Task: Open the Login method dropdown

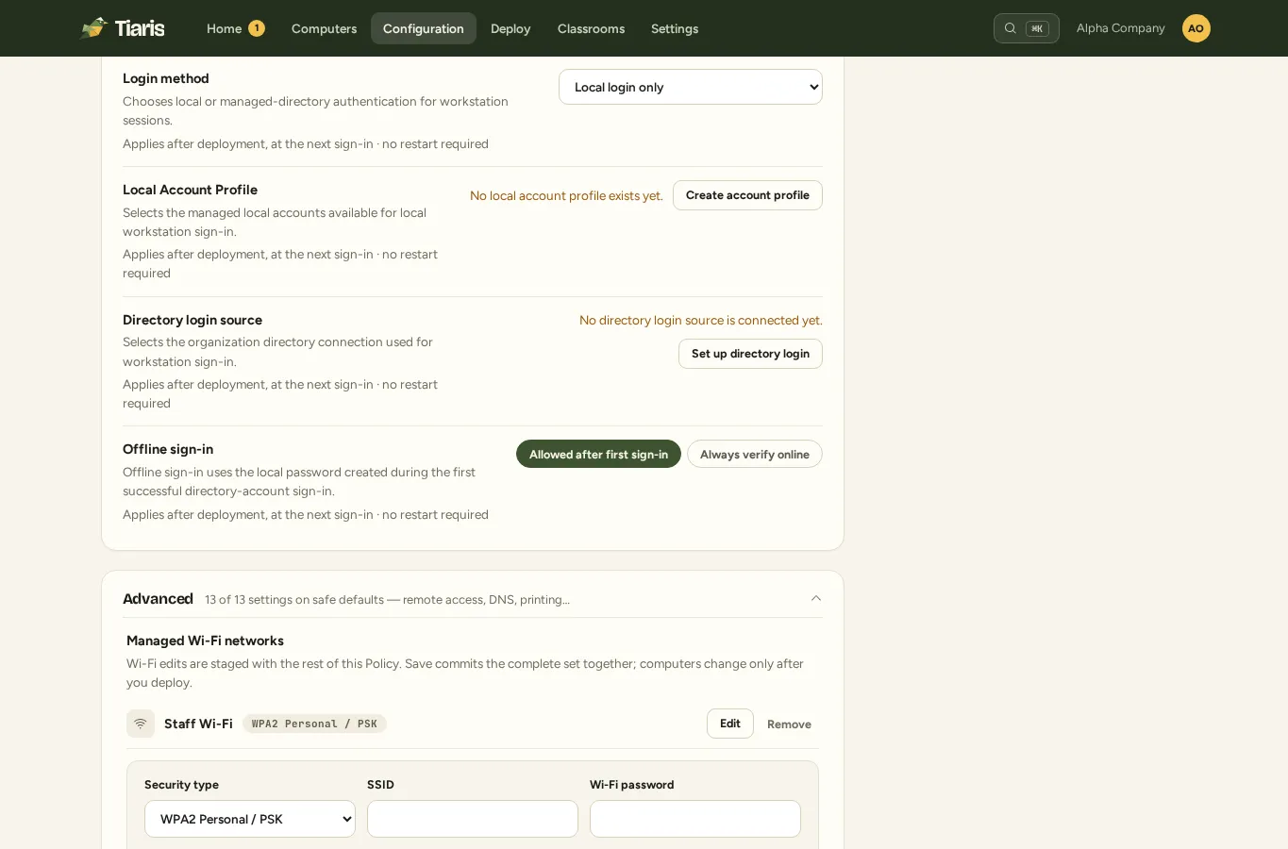Action: (691, 87)
